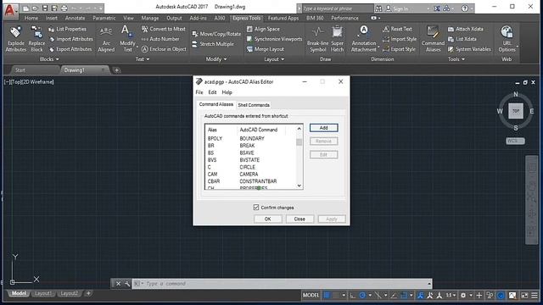
Task: Click List Xdata tool
Action: coord(462,39)
